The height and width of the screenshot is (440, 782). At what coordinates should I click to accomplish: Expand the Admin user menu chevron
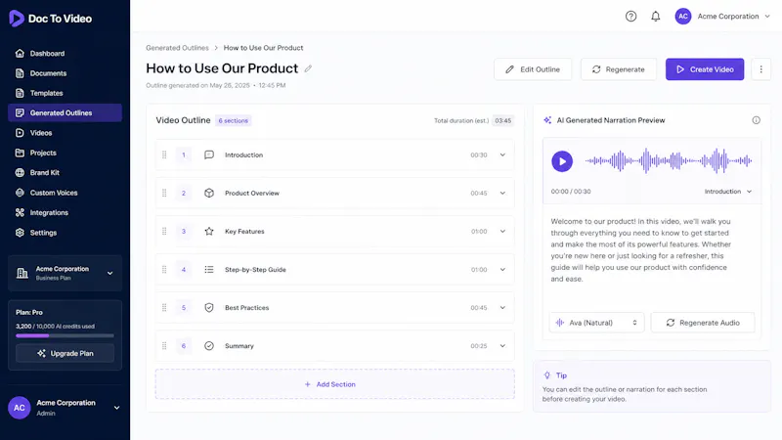(116, 408)
